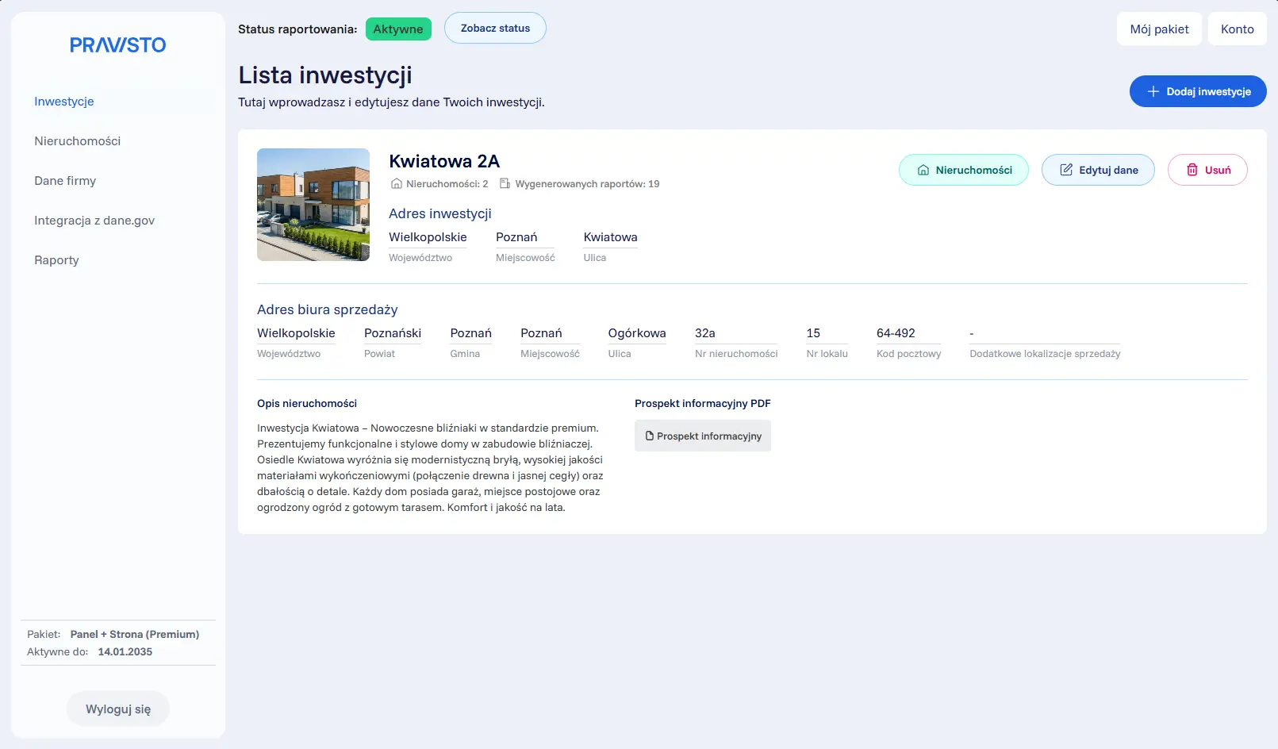Viewport: 1278px width, 749px height.
Task: Click the report icon beside Wygenerowanych raportów: 19
Action: coord(505,183)
